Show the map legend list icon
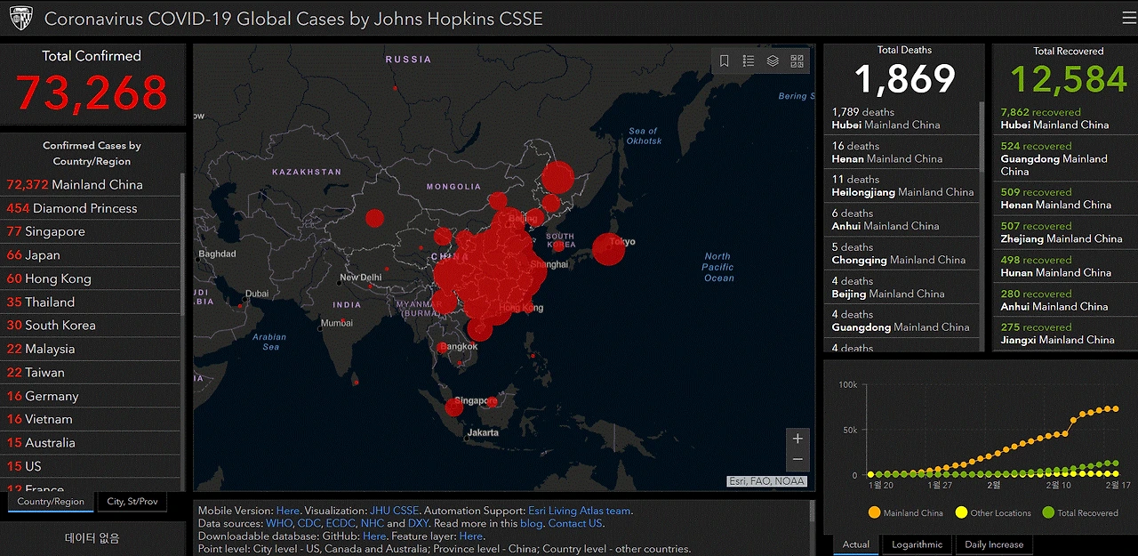The height and width of the screenshot is (556, 1138). (x=749, y=61)
